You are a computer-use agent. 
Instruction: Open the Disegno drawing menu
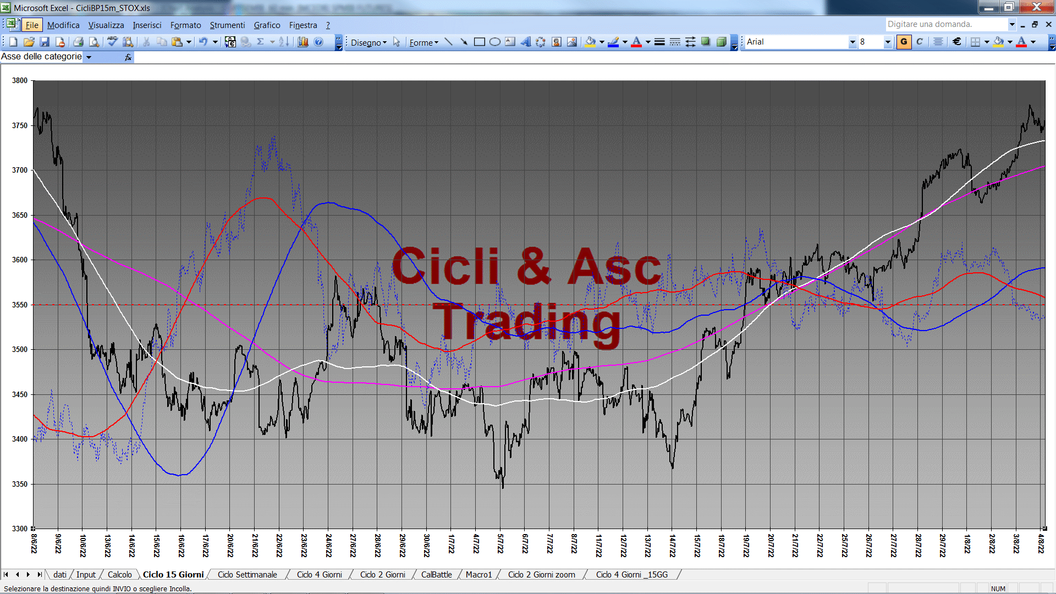click(x=369, y=42)
